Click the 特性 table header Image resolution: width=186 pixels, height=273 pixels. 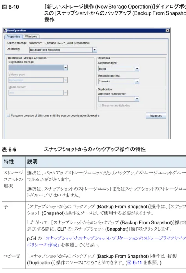click(9, 161)
